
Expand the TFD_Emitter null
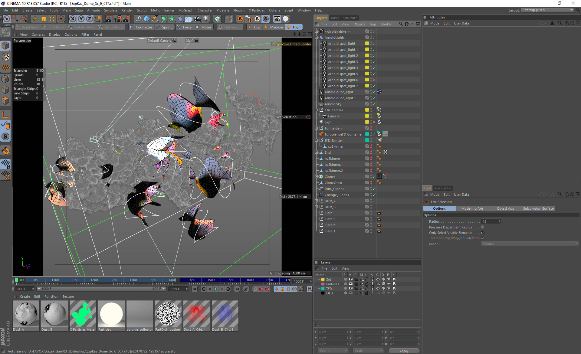tap(317, 140)
